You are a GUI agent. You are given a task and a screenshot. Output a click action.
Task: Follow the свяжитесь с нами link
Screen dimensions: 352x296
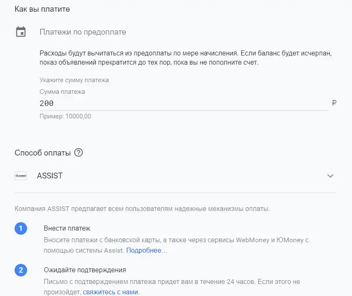[x=110, y=292]
